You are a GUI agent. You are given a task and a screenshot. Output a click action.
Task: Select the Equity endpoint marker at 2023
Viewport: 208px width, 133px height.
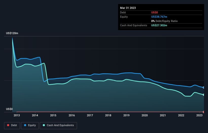pos(204,87)
